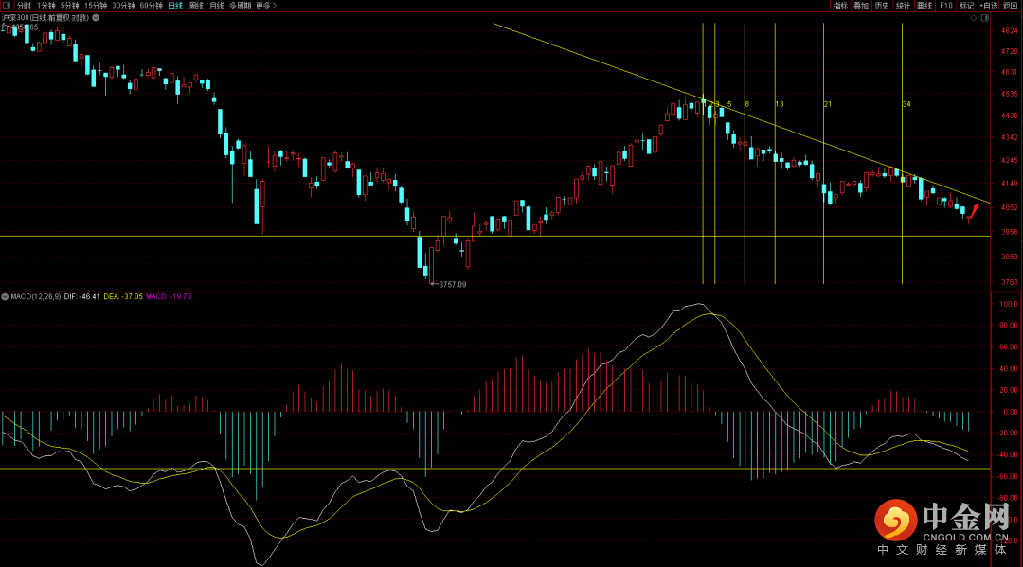Add to watchlist with +自选
This screenshot has height=567, width=1023.
pos(988,6)
